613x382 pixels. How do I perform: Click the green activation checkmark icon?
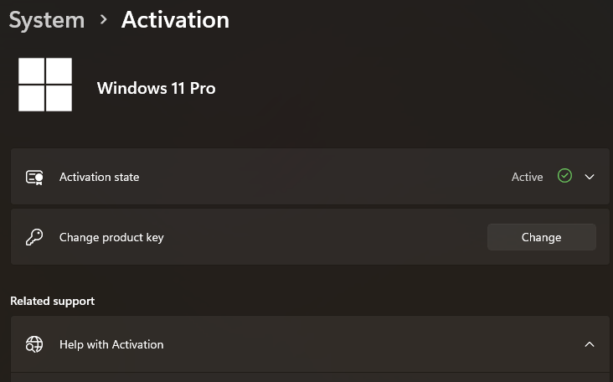coord(564,176)
